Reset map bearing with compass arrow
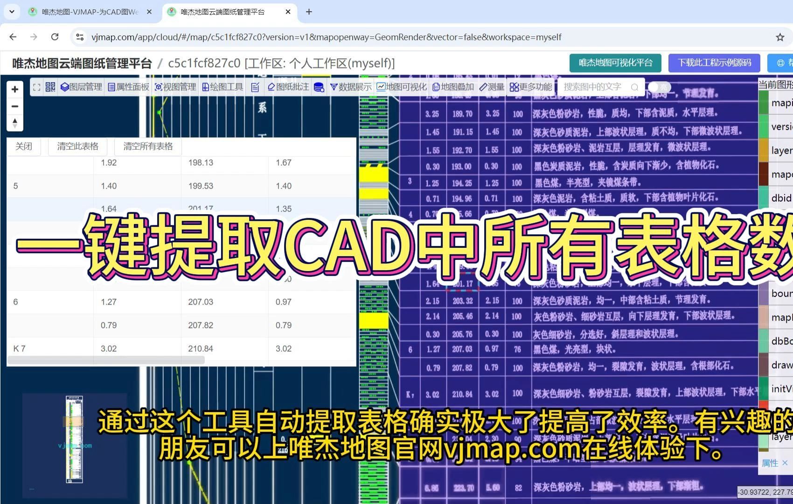The width and height of the screenshot is (793, 504). (x=15, y=123)
